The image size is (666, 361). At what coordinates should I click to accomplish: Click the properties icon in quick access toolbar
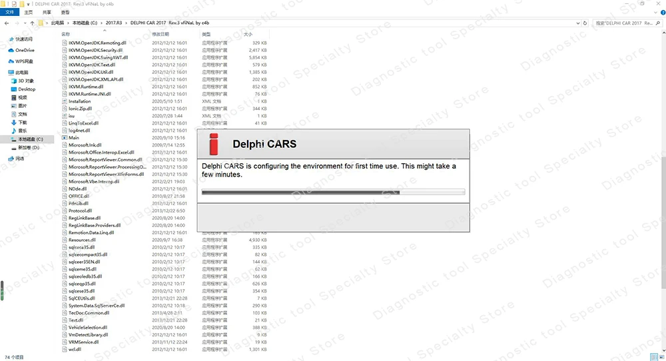14,4
